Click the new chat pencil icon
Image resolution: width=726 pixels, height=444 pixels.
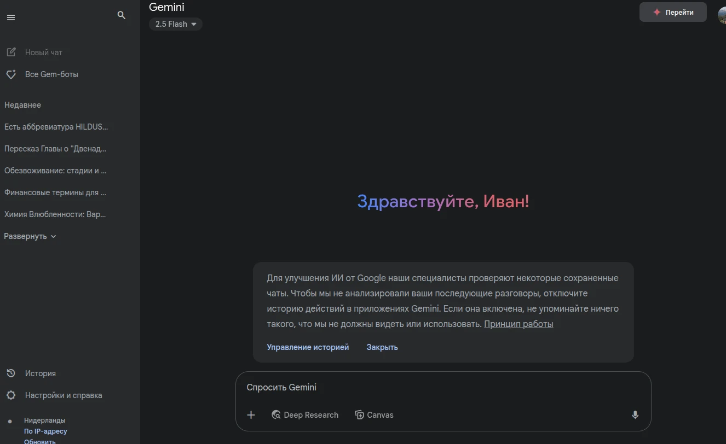(x=11, y=52)
